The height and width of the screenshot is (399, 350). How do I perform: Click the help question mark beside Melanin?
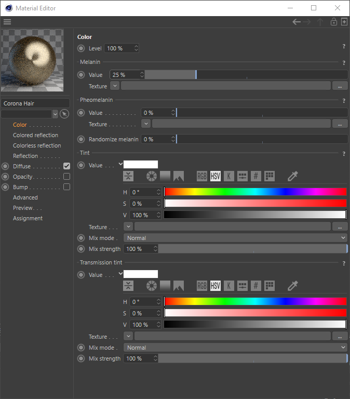[x=344, y=62]
